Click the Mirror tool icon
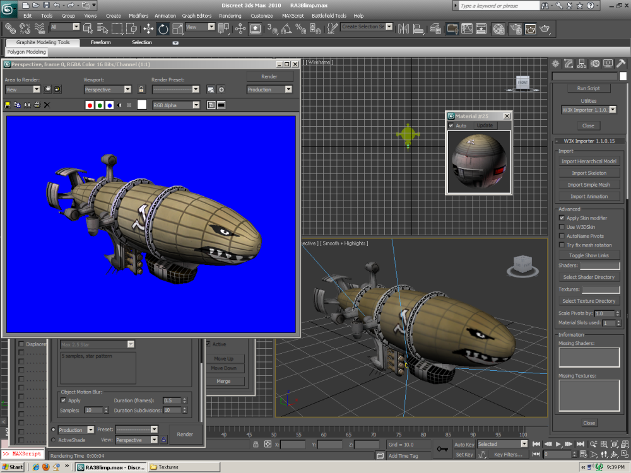This screenshot has width=631, height=473. click(403, 28)
